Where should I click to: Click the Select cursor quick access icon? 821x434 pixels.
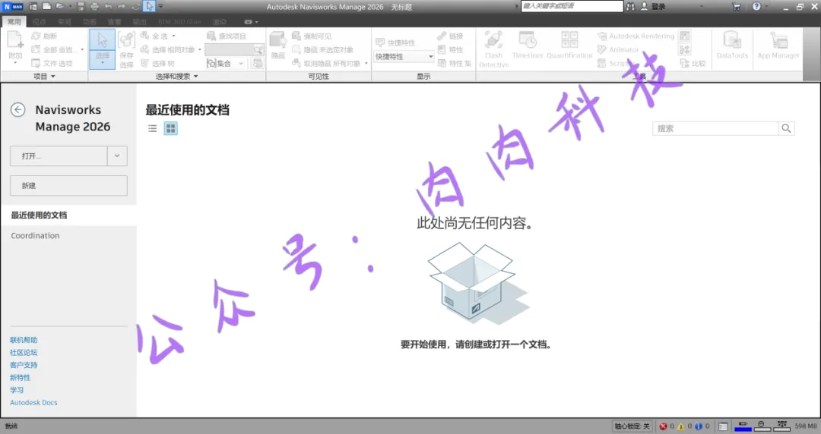[149, 6]
